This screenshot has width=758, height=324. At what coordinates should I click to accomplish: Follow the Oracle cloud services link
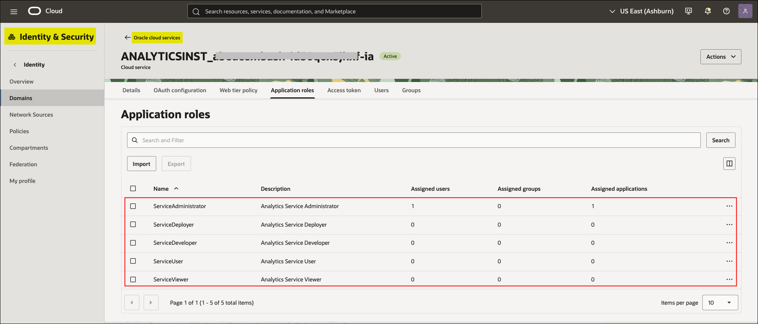coord(157,38)
